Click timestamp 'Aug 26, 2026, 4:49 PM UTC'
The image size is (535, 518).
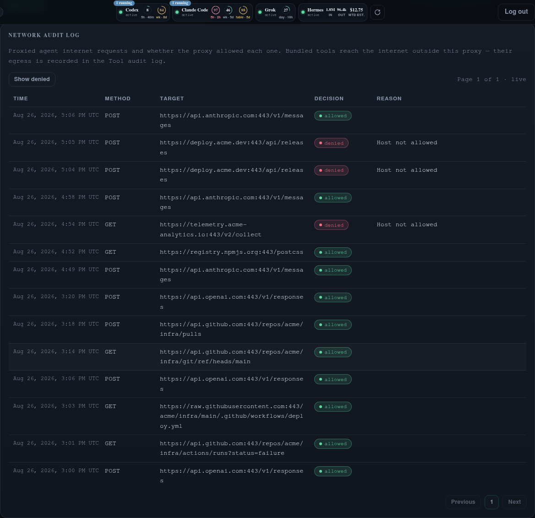pyautogui.click(x=56, y=270)
